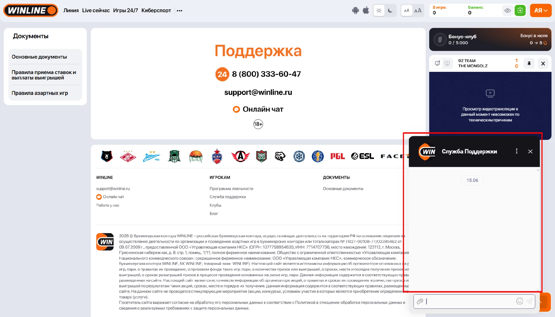Open the Онлайн чат main link
555x317 pixels.
pos(258,109)
